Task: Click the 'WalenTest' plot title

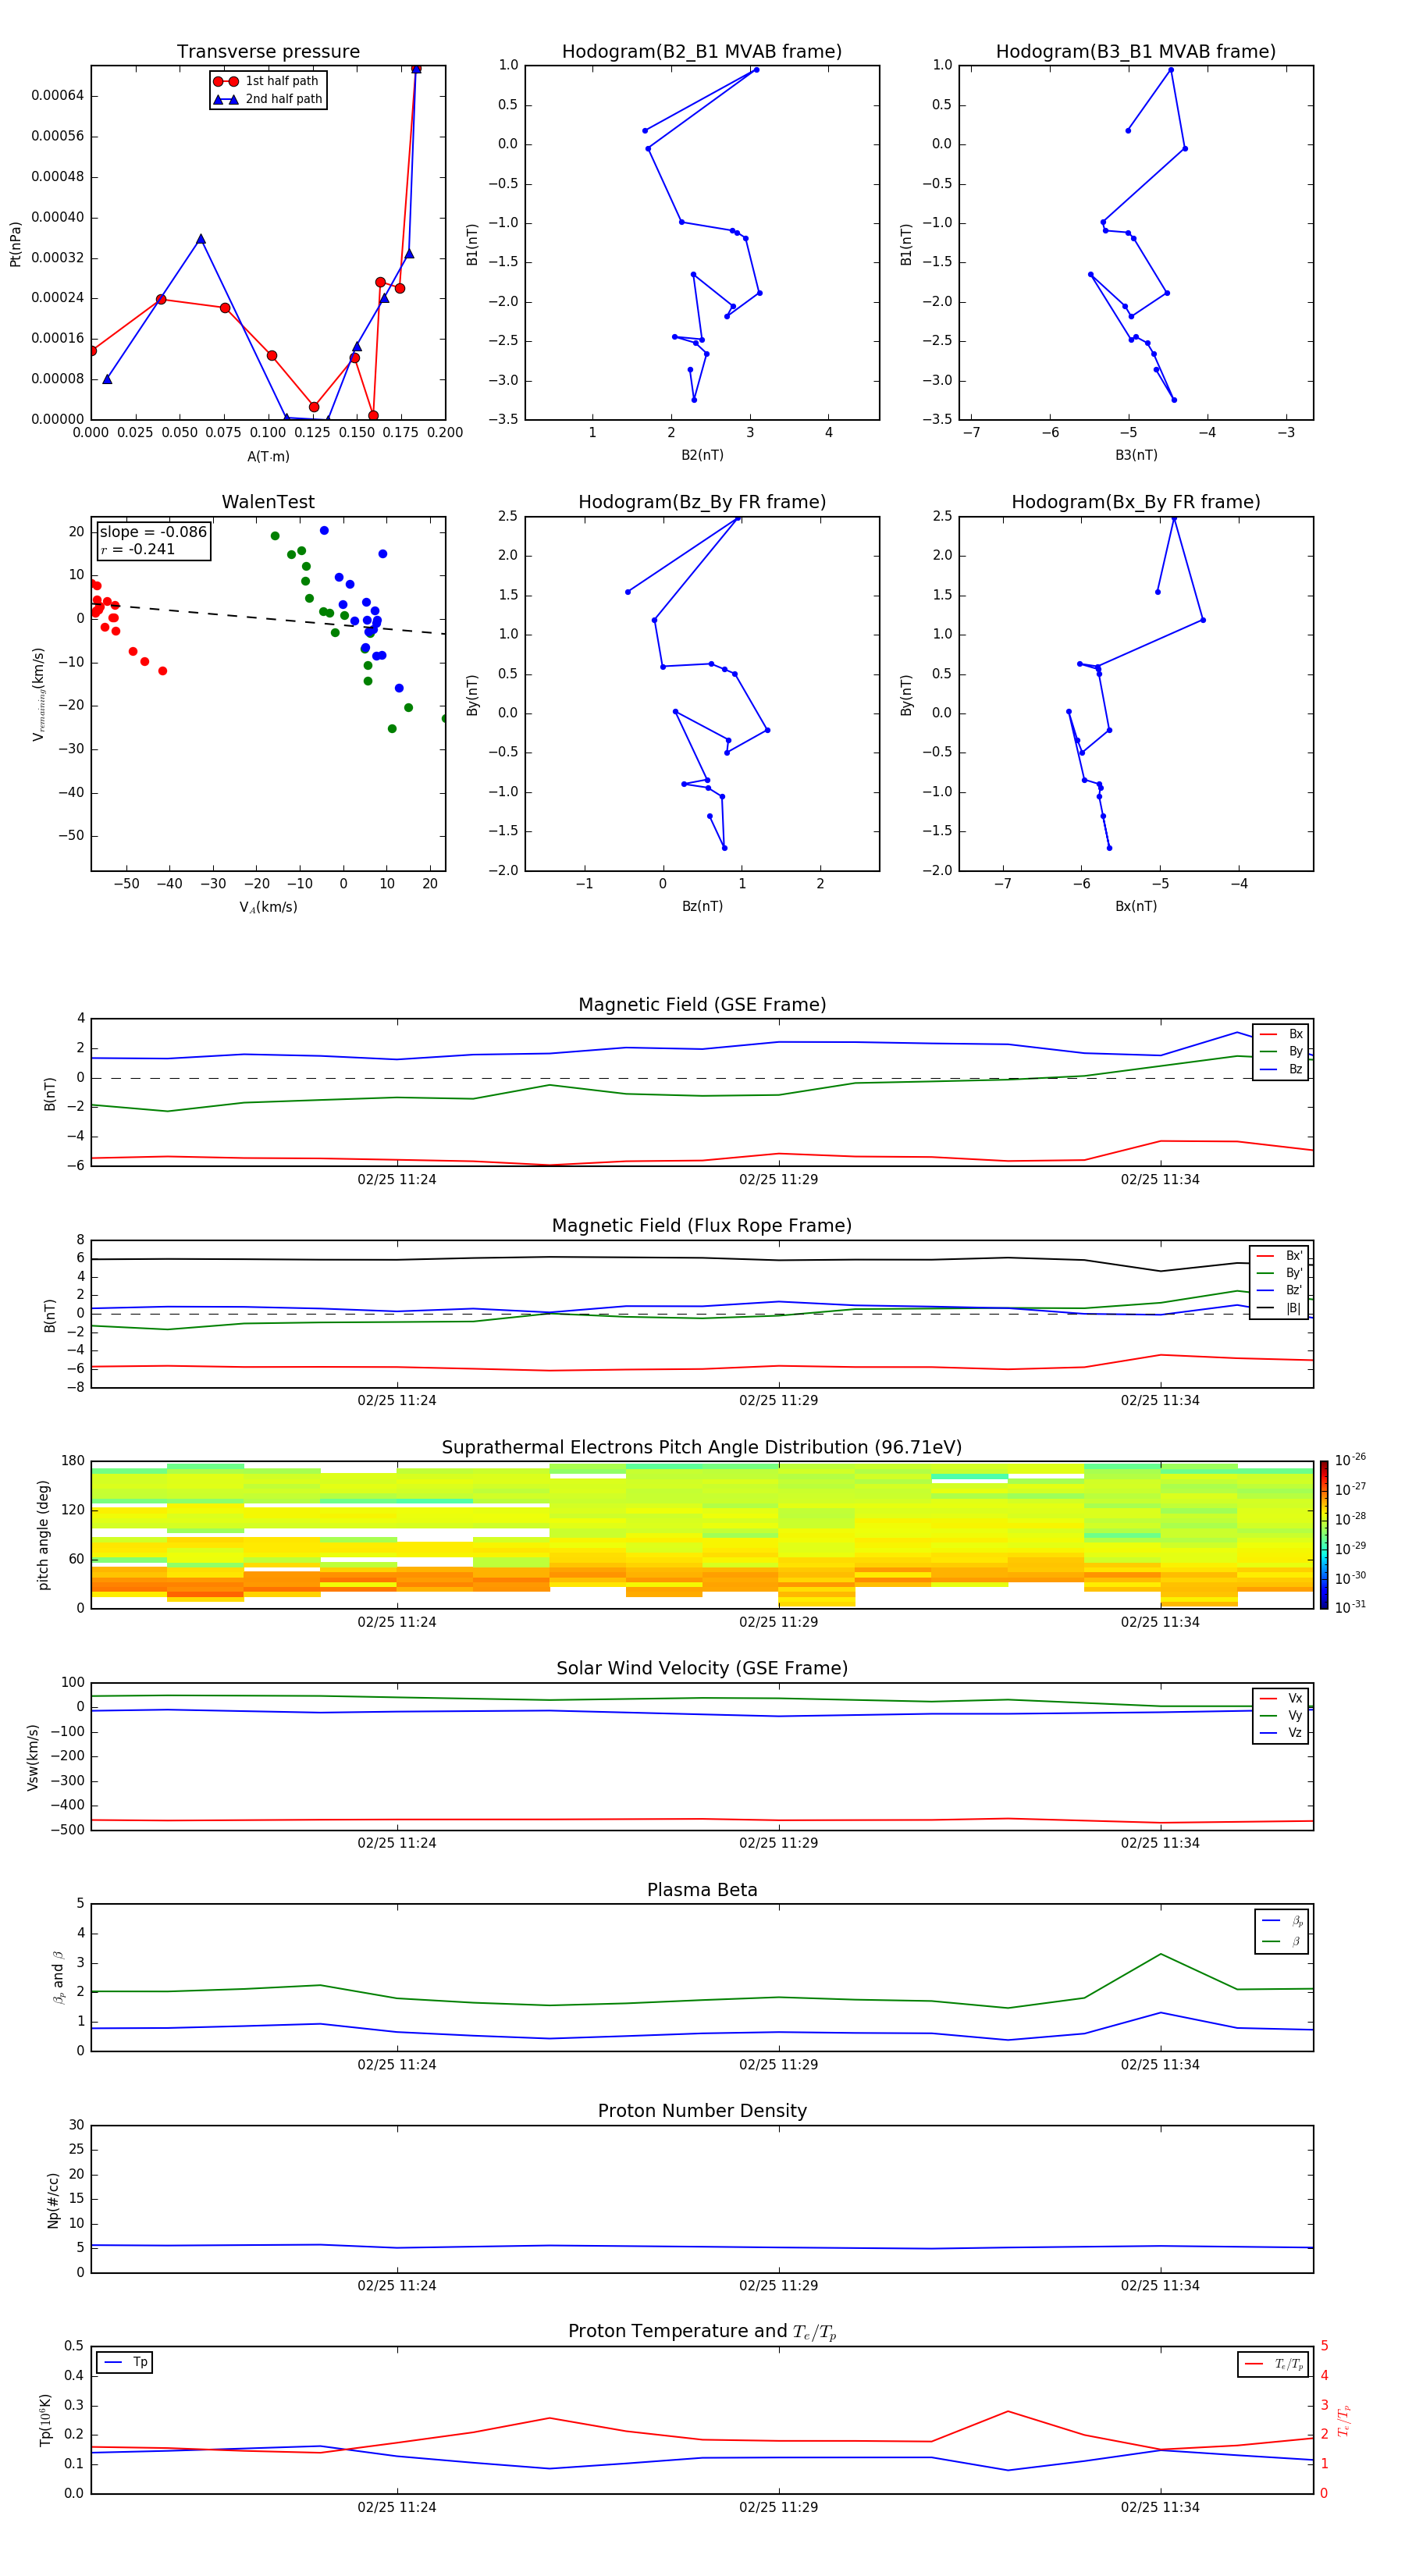Action: 268,502
